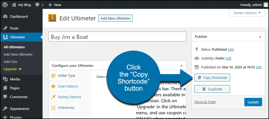
Task: Open the Posts menu
Action: (x=14, y=28)
